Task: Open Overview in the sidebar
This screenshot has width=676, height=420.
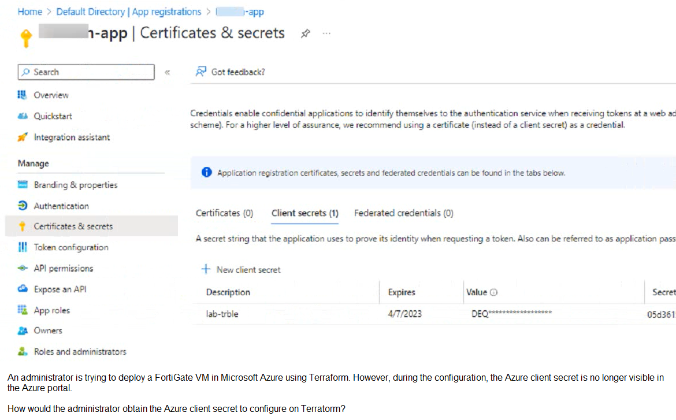Action: pos(51,95)
